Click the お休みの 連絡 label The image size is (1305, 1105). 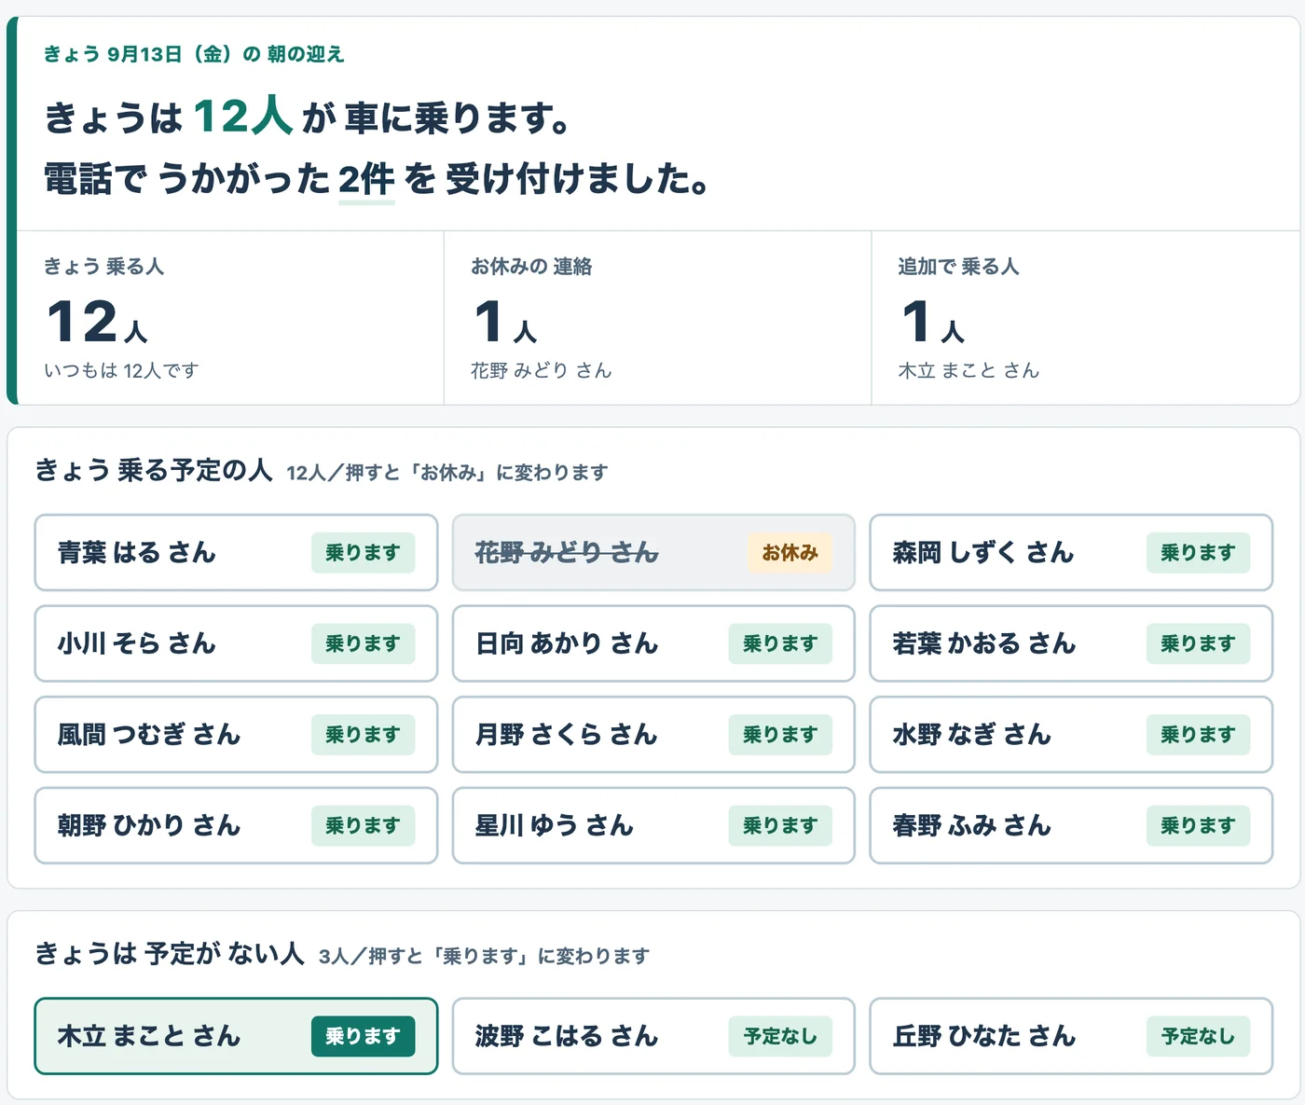pyautogui.click(x=531, y=267)
